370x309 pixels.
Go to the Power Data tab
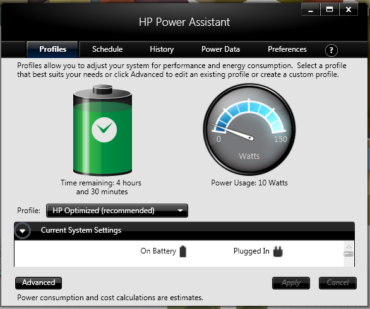click(x=220, y=49)
